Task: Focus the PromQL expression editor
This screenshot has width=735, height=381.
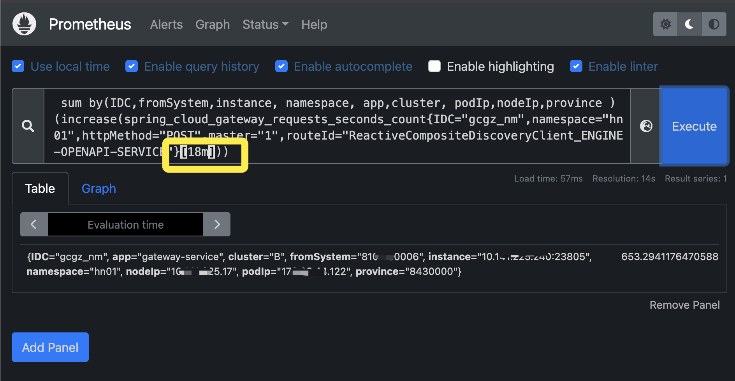Action: click(337, 126)
